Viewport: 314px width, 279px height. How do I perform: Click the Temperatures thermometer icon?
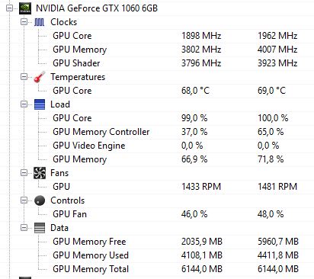click(x=40, y=77)
